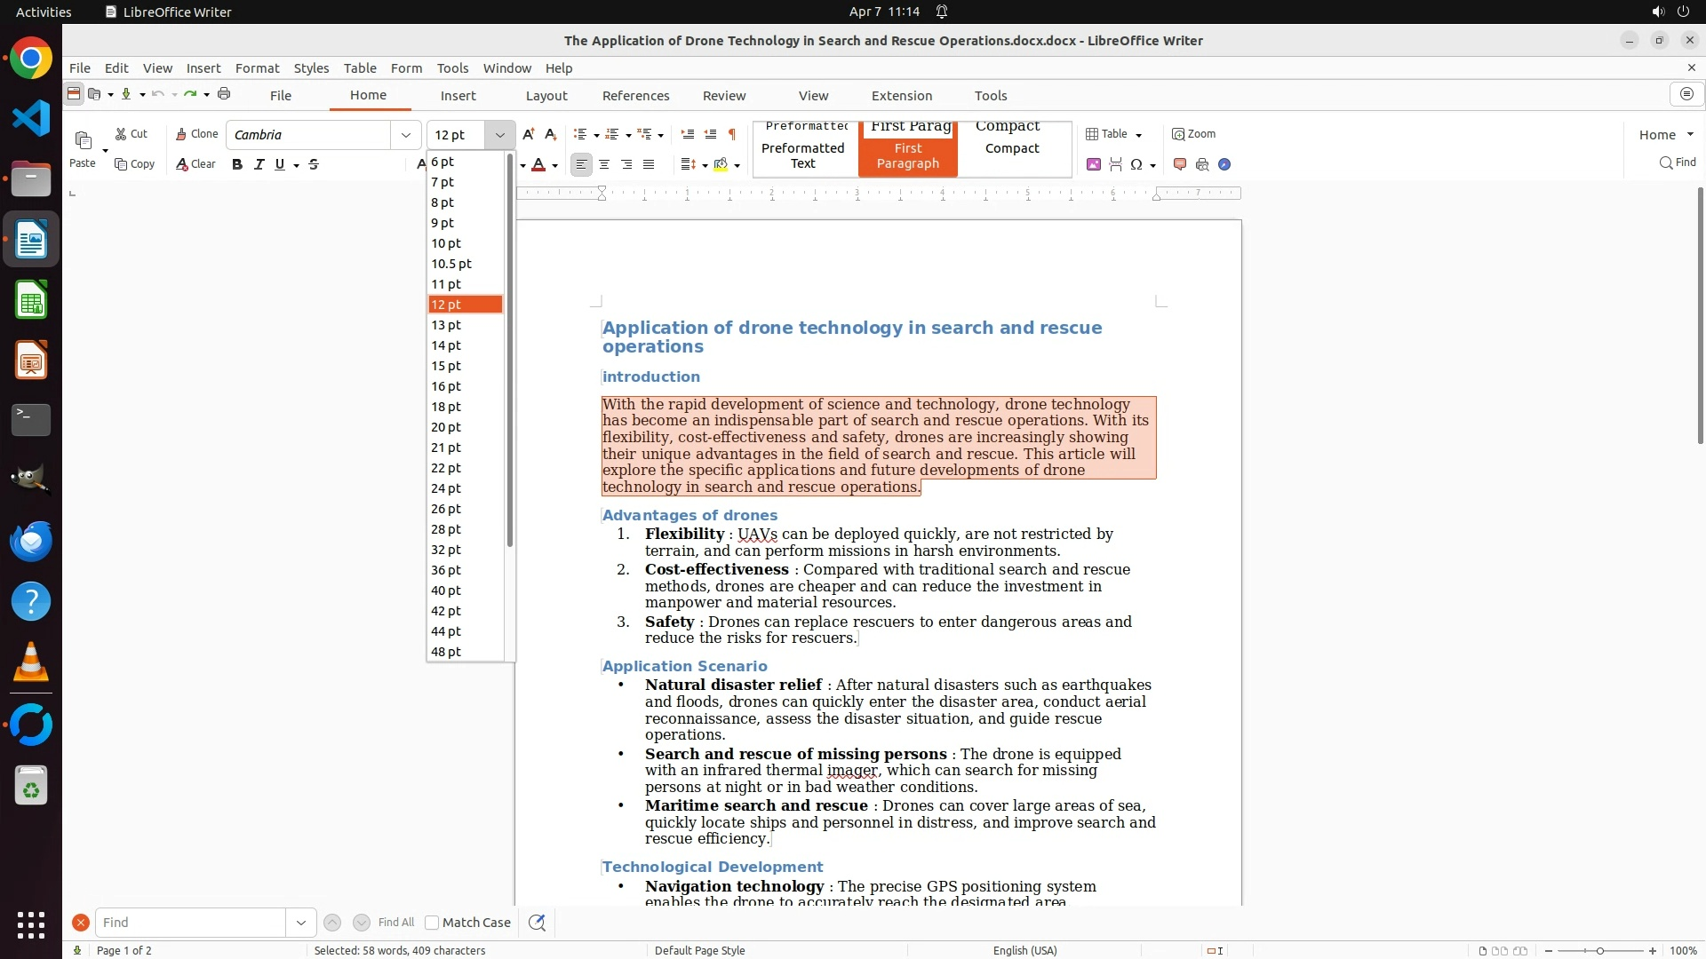Apply strikethrough to selected text

coord(314,164)
